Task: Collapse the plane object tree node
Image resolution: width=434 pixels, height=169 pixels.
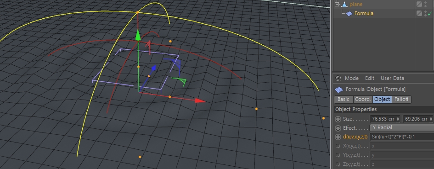Action: [337, 4]
